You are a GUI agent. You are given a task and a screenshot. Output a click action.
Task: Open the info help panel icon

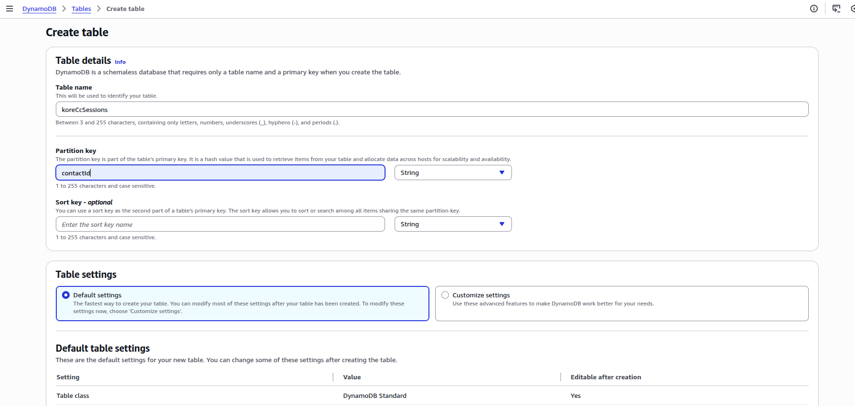pos(814,9)
